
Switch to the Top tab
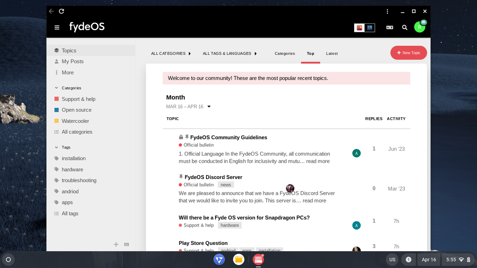[x=310, y=54]
